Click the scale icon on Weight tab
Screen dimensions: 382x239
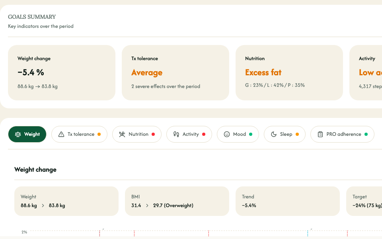click(x=18, y=134)
